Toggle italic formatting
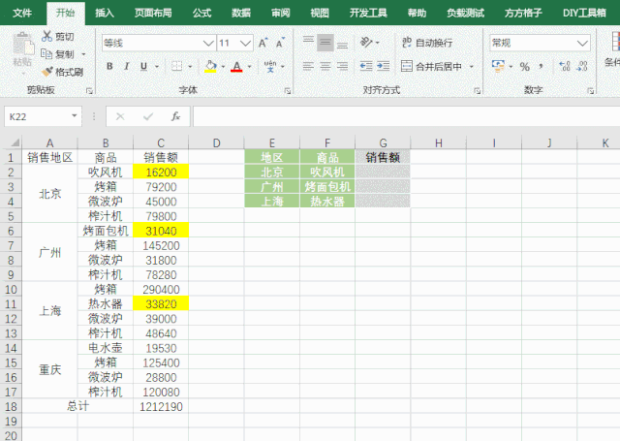The width and height of the screenshot is (620, 441). pyautogui.click(x=127, y=67)
